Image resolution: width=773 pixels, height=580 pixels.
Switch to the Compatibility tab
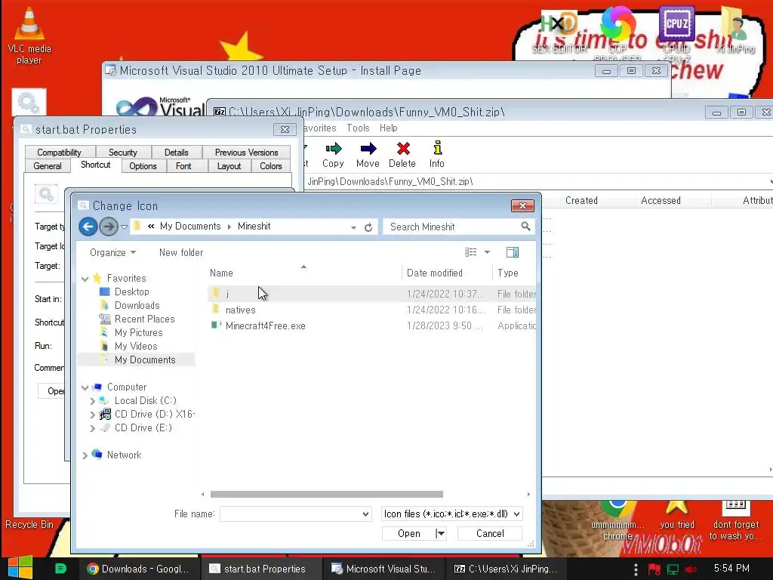59,153
